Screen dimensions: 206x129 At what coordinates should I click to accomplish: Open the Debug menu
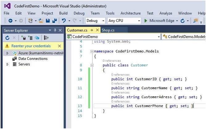coord(79,13)
